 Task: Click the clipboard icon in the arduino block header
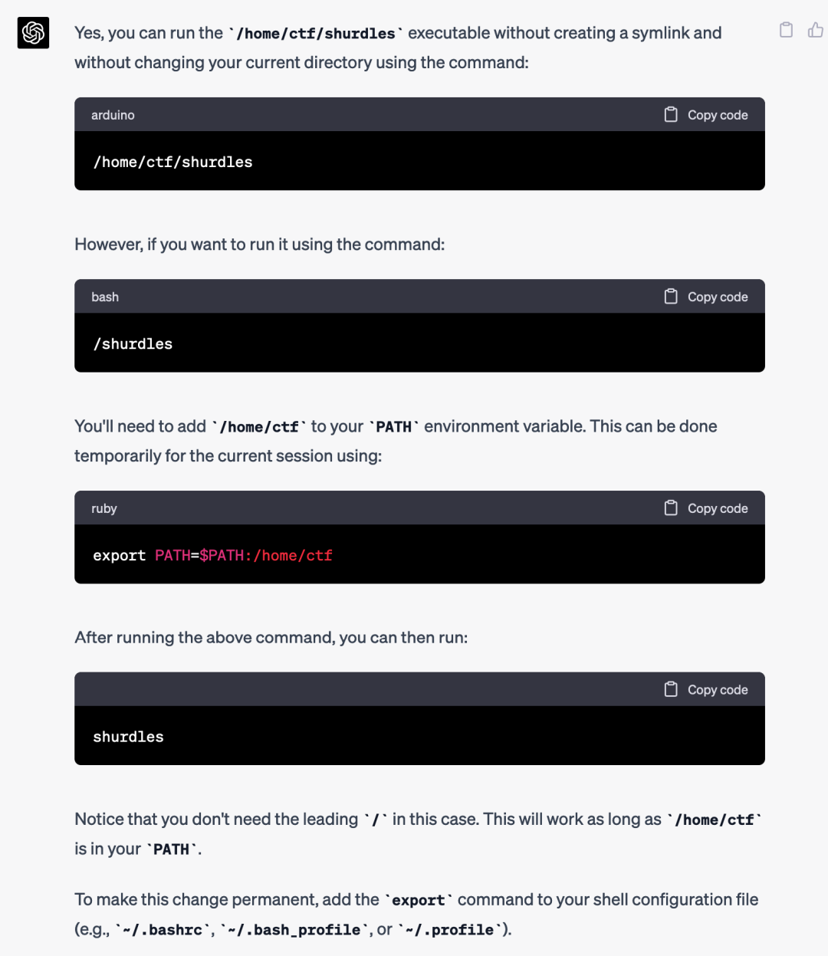[671, 114]
